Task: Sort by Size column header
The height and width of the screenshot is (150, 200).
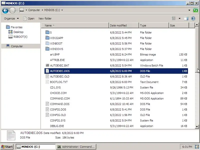Action: point(179,25)
